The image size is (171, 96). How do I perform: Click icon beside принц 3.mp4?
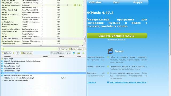click(2, 59)
